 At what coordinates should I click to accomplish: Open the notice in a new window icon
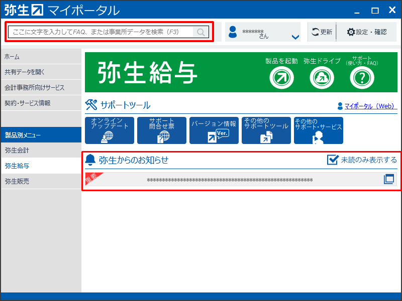point(388,179)
